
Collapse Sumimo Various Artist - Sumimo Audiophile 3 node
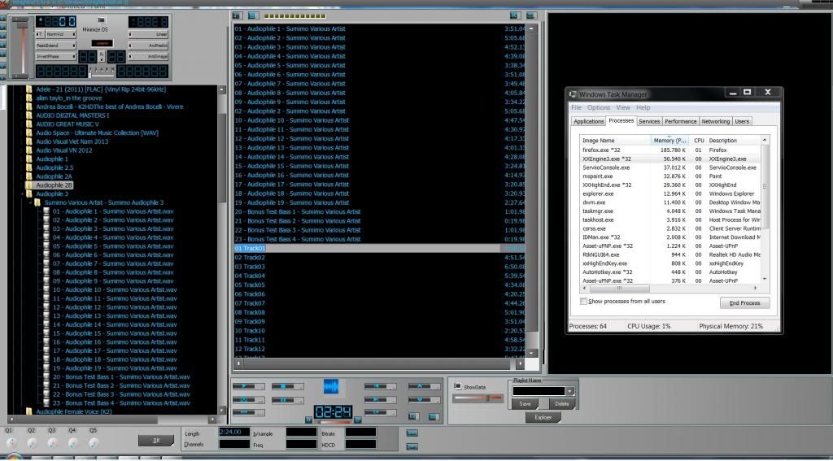[x=30, y=202]
